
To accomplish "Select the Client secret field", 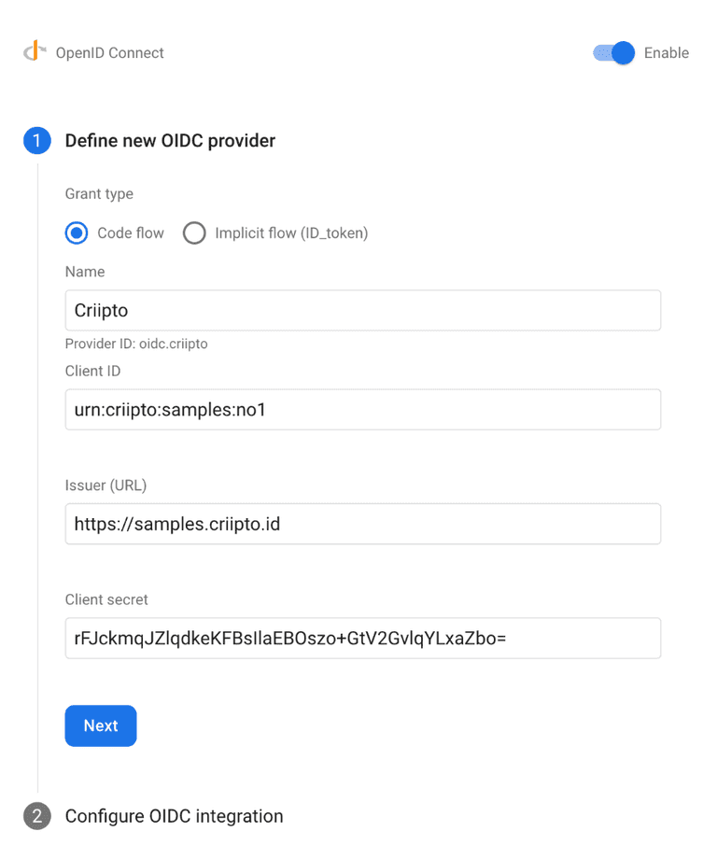I will [362, 639].
